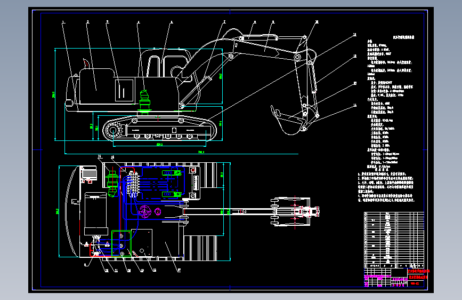
Task: Select the green swing motor in side view
Action: [x=144, y=102]
